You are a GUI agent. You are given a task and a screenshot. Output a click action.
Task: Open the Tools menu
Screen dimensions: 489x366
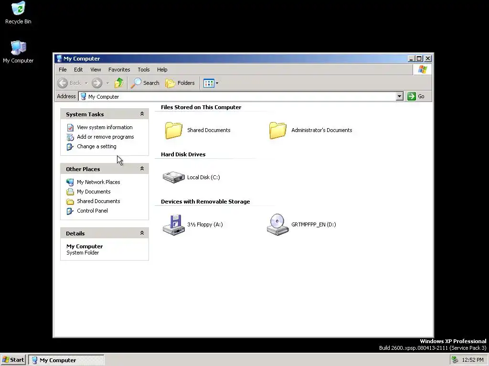click(144, 70)
